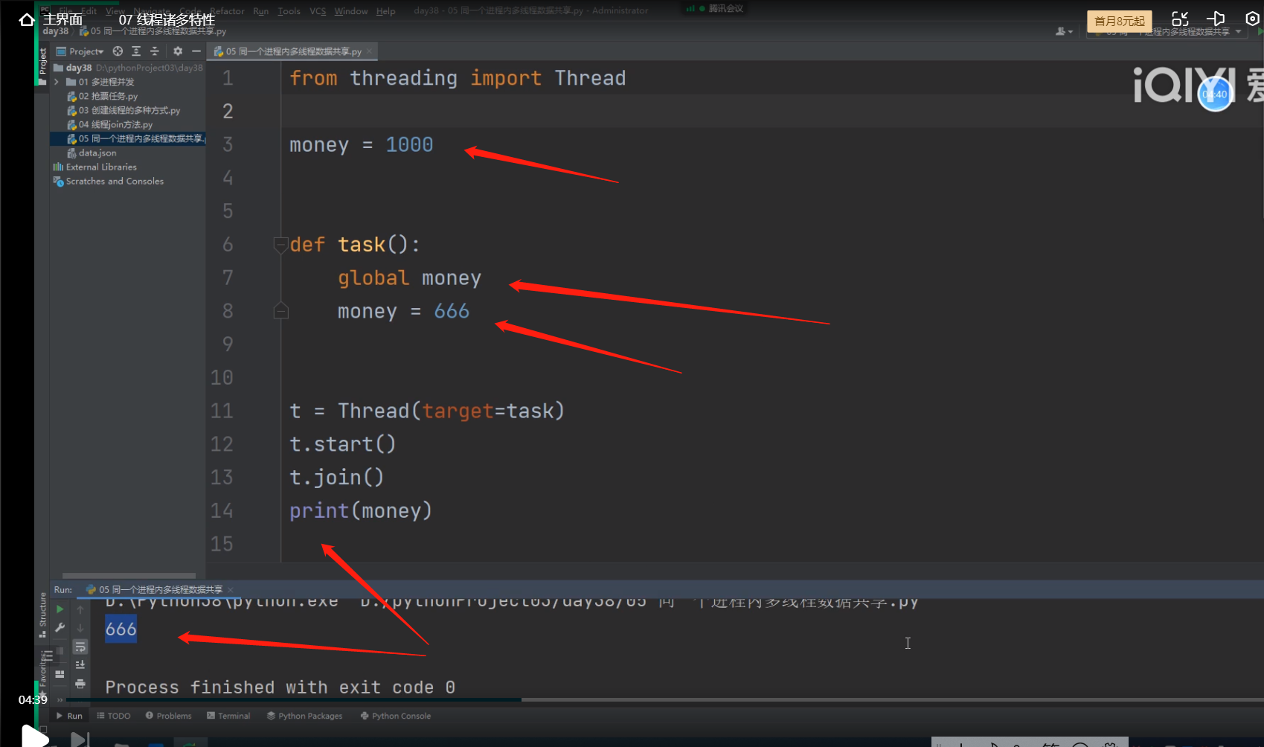Screen dimensions: 1264x747
Task: Collapse the task() function fold marker at line 6
Action: click(280, 244)
